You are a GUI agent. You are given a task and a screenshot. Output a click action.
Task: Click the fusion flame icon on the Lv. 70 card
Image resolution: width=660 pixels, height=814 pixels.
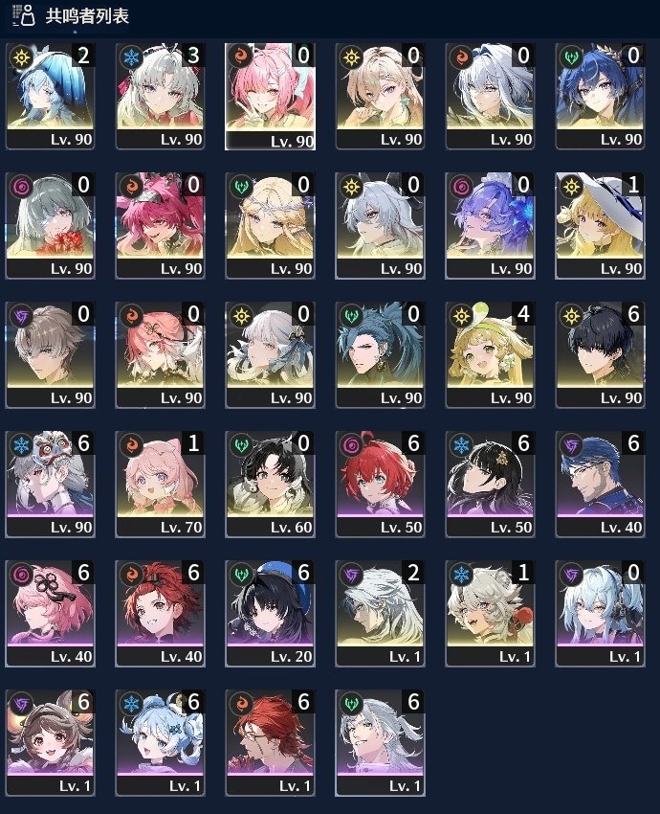(x=131, y=445)
